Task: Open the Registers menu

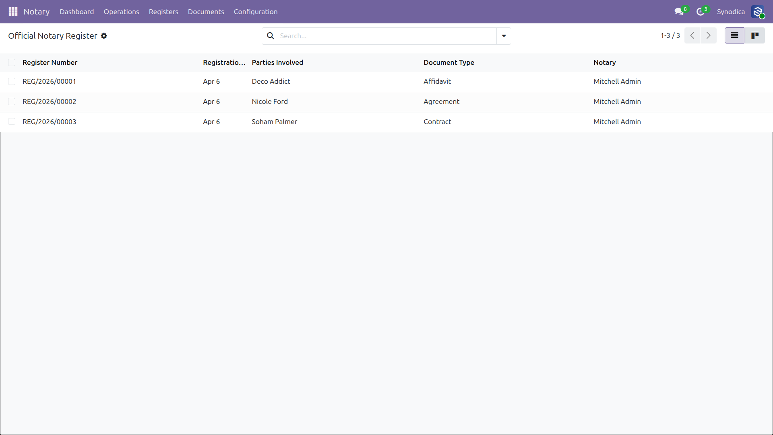Action: click(163, 12)
